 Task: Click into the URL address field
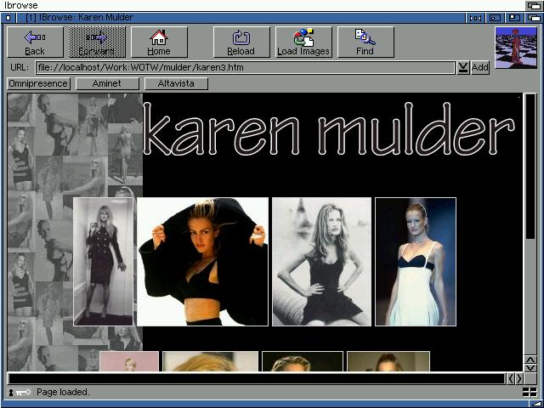point(245,68)
